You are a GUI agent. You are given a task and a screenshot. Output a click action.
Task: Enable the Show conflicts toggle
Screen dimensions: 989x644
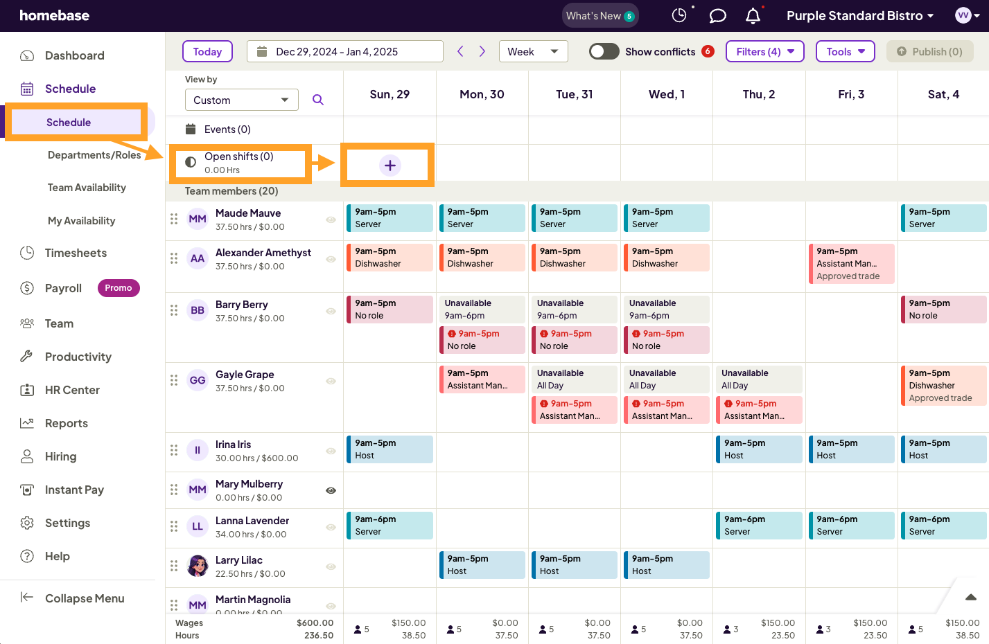(x=604, y=51)
